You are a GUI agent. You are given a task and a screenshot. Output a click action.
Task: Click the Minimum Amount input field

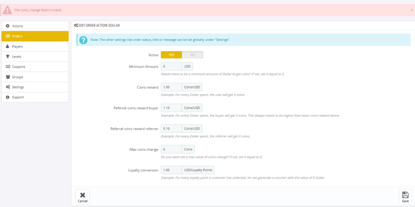click(171, 66)
